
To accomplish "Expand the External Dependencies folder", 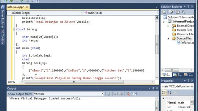I will click(168, 26).
